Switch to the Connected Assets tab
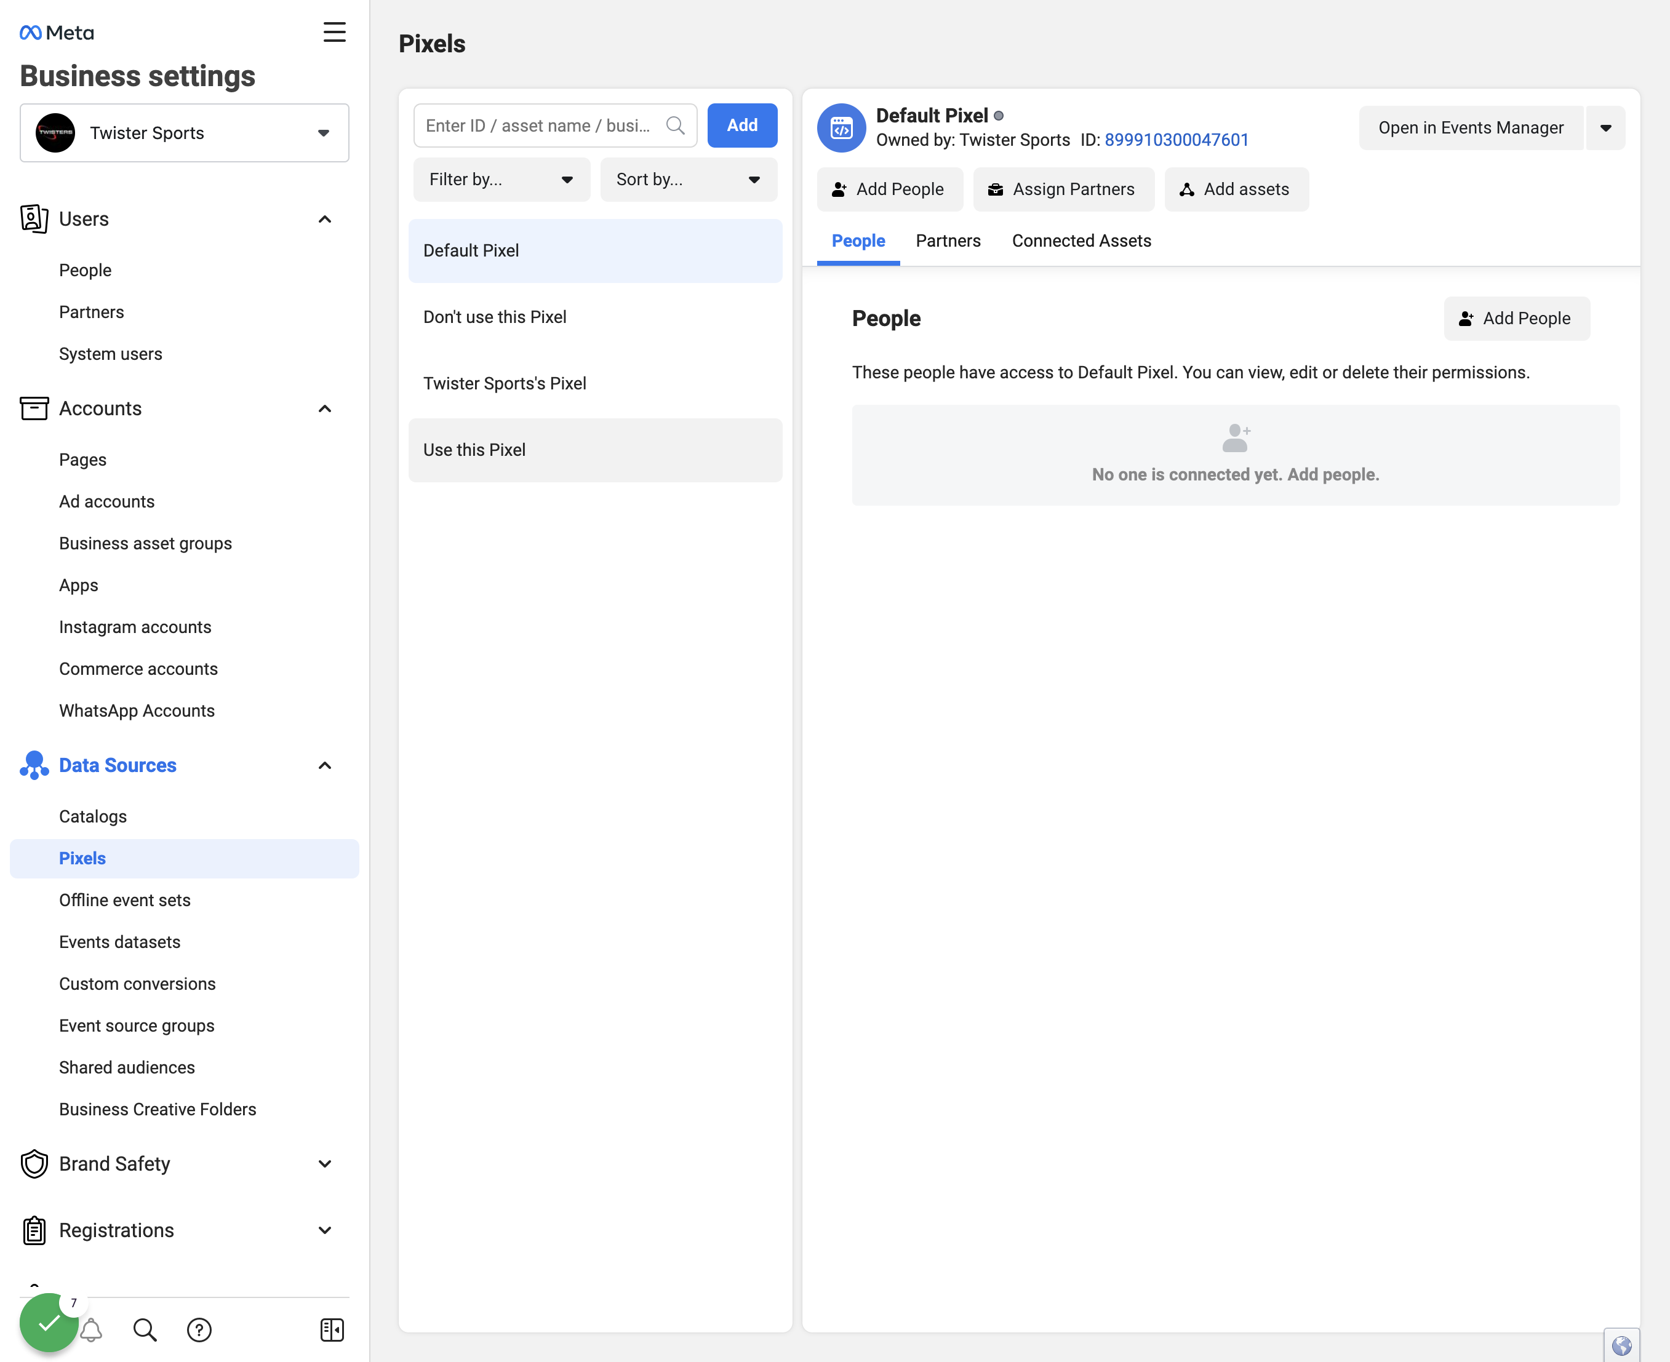Screen dimensions: 1670x1362 click(1081, 241)
